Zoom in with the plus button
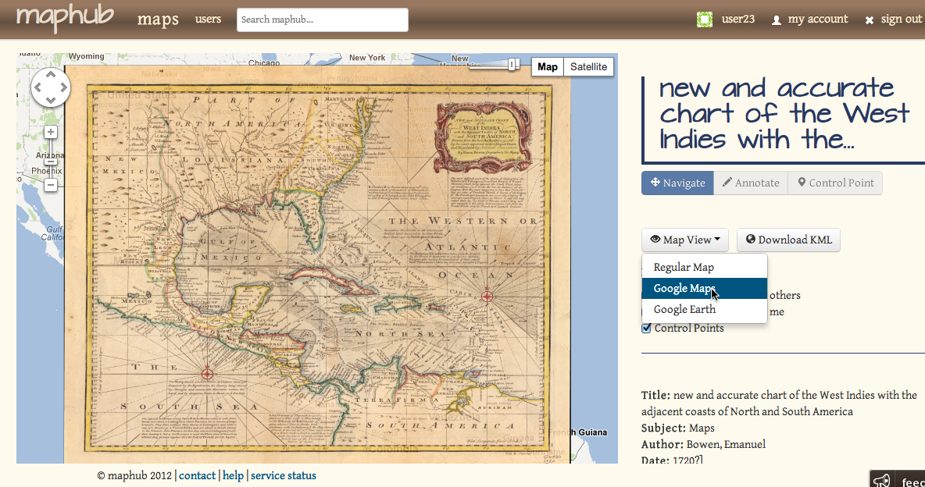Viewport: 925px width, 487px height. (51, 132)
